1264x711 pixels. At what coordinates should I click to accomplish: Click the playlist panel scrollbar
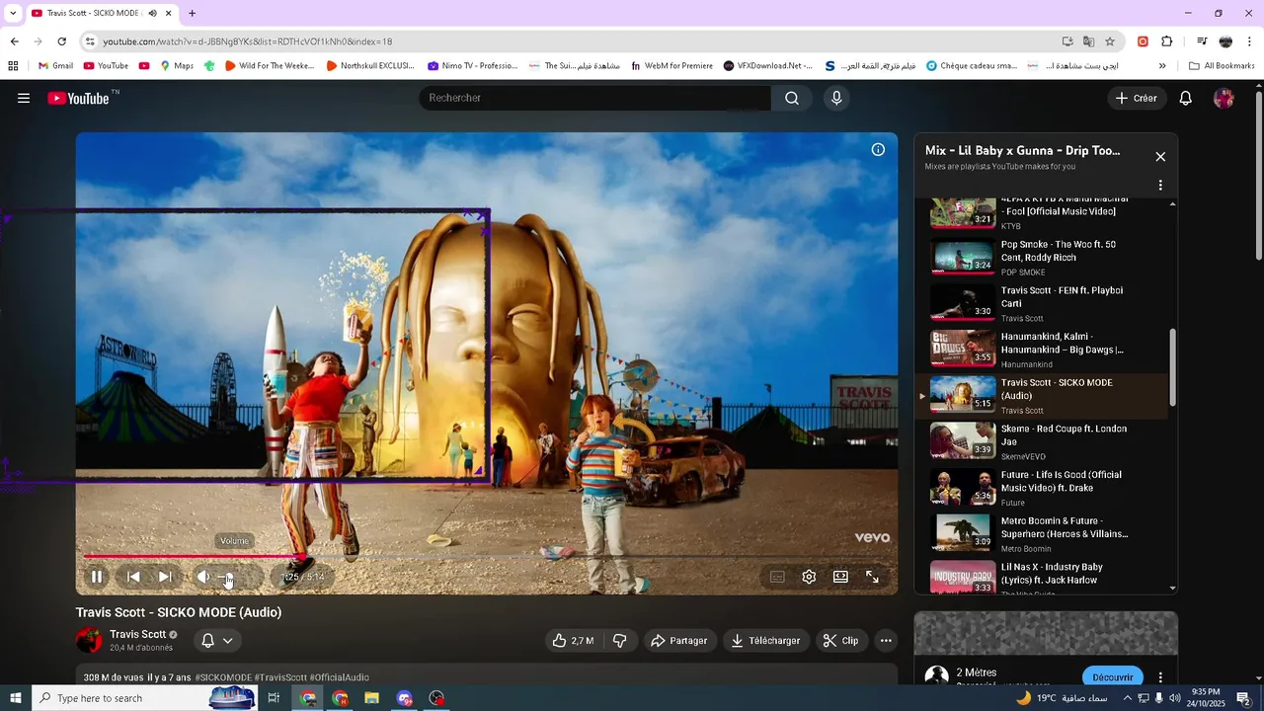tap(1173, 366)
